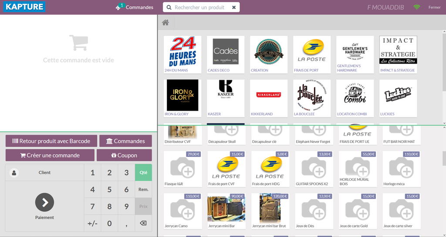Add HORLOGE MURAL BOIS product
The image size is (446, 237).
click(x=358, y=169)
